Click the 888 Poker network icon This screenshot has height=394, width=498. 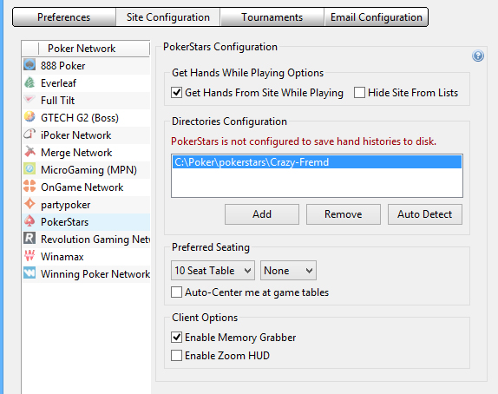(x=29, y=64)
